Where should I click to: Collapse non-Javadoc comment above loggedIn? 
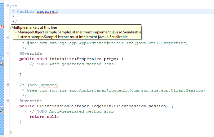[8, 85]
